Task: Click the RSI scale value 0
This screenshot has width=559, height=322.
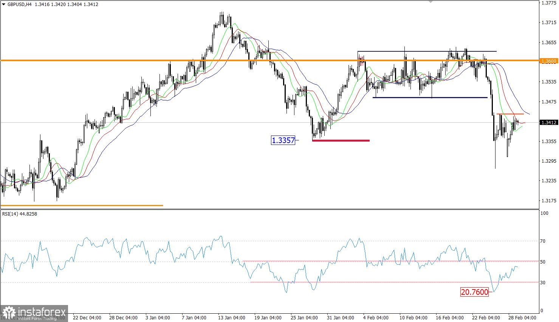Action: [x=542, y=311]
